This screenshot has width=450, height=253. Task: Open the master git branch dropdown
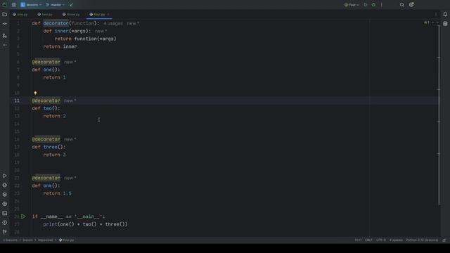pyautogui.click(x=56, y=5)
